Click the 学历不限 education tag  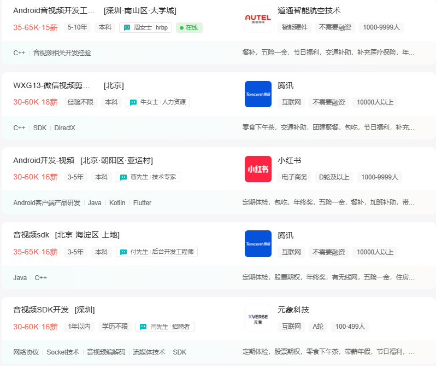point(115,327)
